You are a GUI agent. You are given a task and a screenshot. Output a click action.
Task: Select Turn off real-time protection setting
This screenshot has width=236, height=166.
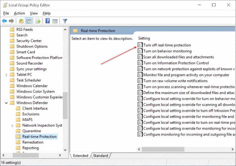pyautogui.click(x=167, y=45)
